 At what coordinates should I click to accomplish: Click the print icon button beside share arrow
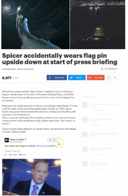click(x=115, y=78)
